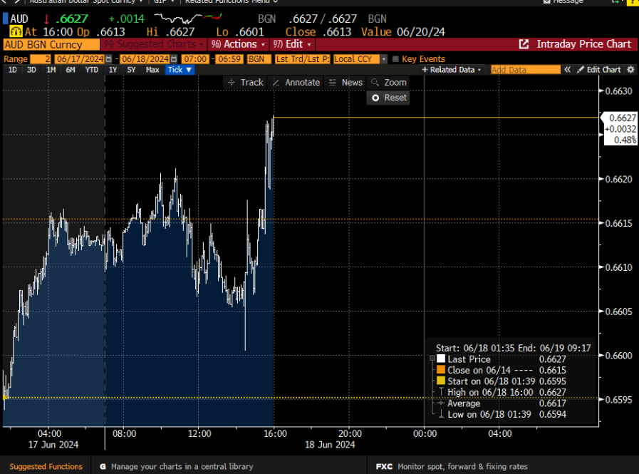Switch to the 1M range tab
This screenshot has height=474, width=639.
[x=51, y=70]
